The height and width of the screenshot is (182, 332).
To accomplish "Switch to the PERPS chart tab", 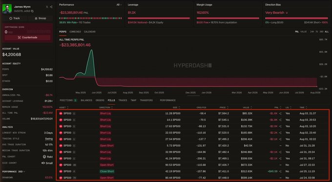I will coord(62,32).
